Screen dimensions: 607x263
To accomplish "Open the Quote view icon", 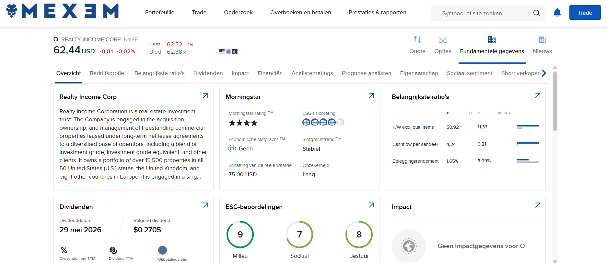I will point(417,40).
